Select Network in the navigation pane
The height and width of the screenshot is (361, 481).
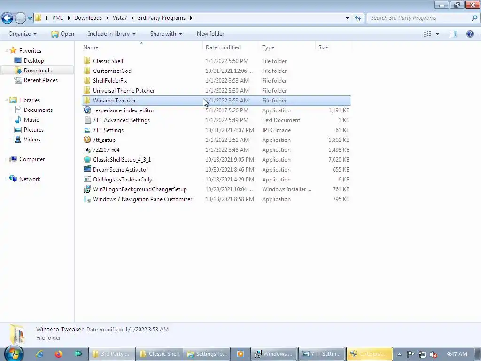tap(30, 179)
